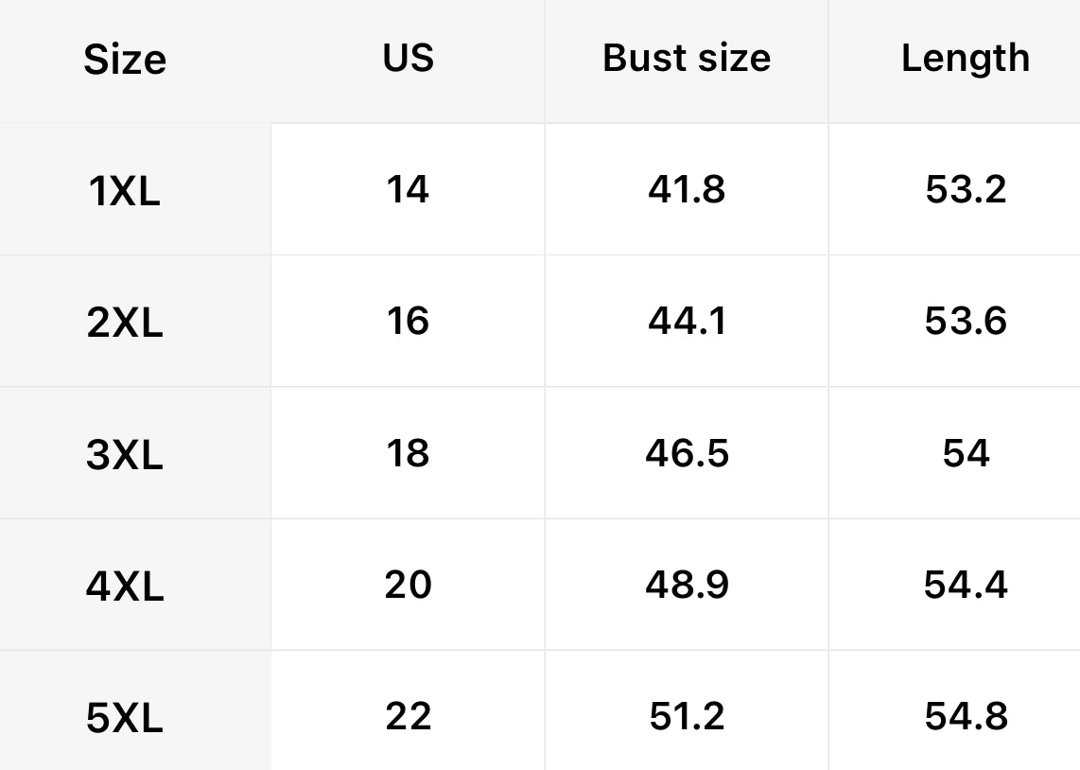Select the 2XL size label
Viewport: 1080px width, 770px height.
coord(125,323)
